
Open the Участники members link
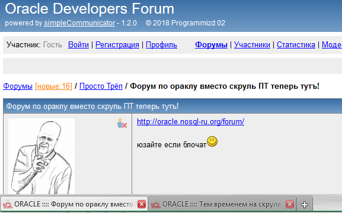(x=252, y=44)
